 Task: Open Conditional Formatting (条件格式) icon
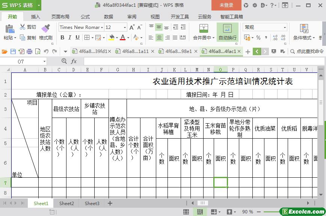pyautogui.click(x=304, y=29)
